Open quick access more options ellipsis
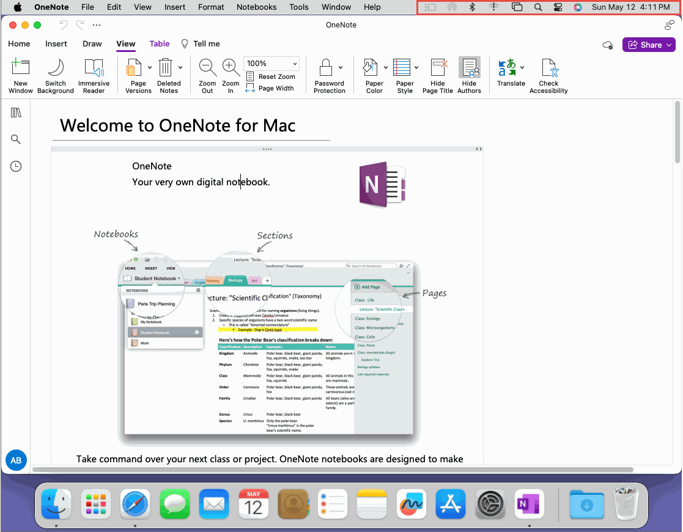Screen dimensions: 683x532 click(x=97, y=25)
